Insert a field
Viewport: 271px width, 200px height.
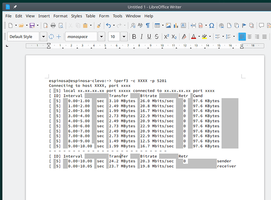pyautogui.click(x=201, y=26)
